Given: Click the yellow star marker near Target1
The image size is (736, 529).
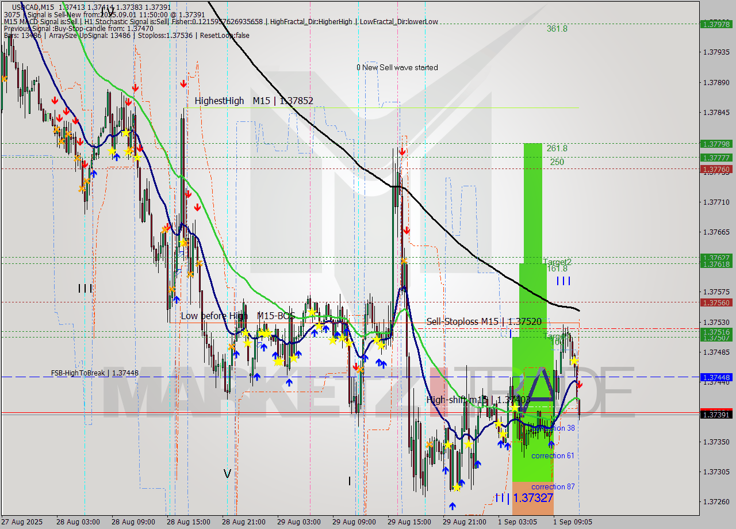Looking at the screenshot, I should pyautogui.click(x=574, y=361).
